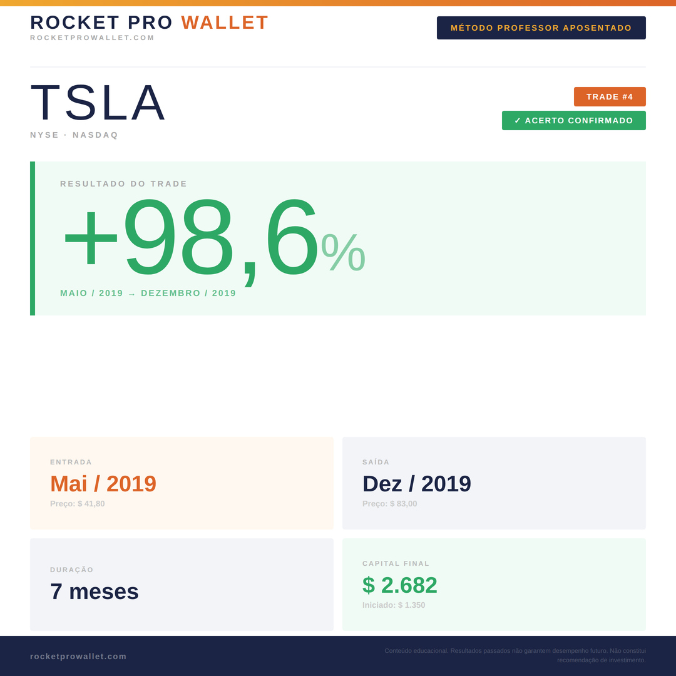Viewport: 676px width, 676px height.
Task: Select the Saída Dez / 2019 card
Action: [x=494, y=483]
